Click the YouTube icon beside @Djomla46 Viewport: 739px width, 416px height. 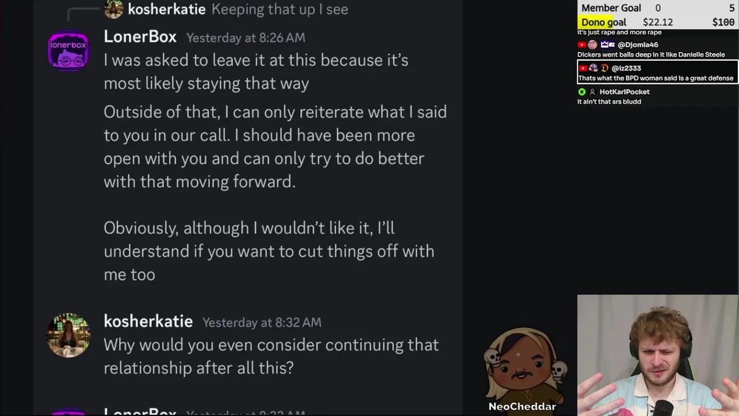(582, 44)
